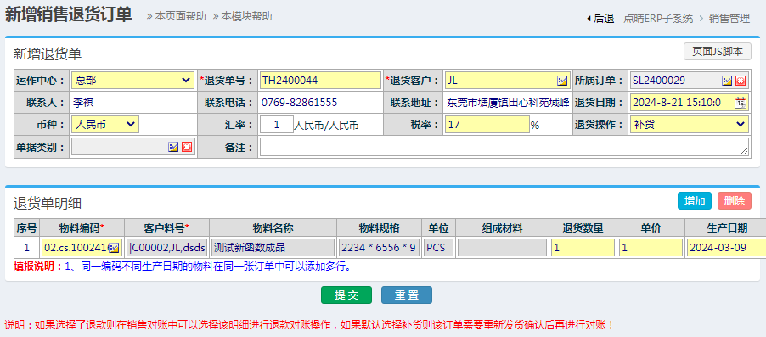Click 增加 to add a detail row

click(694, 200)
